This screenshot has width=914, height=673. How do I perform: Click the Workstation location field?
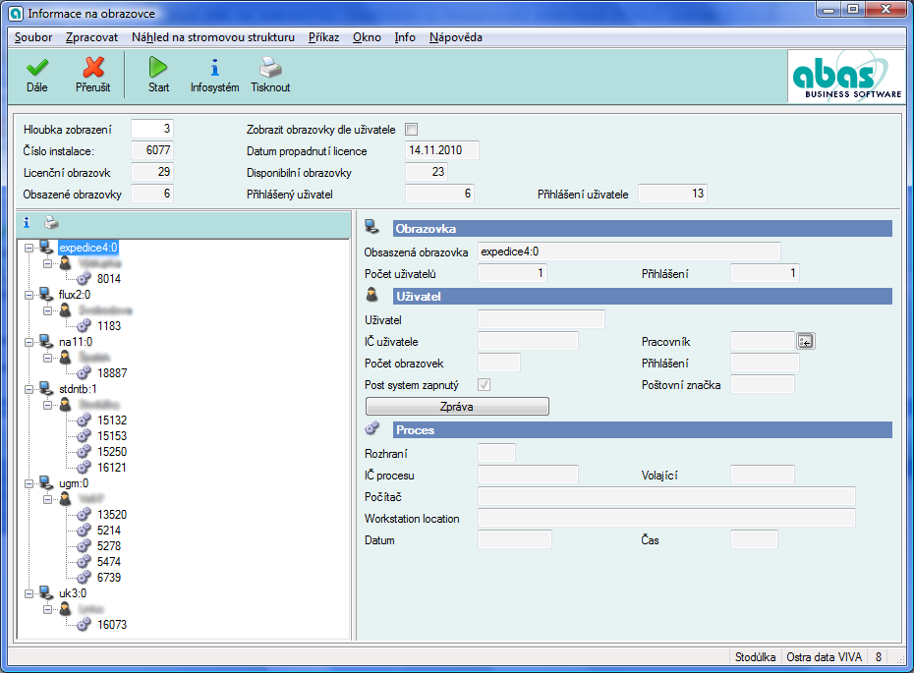coord(666,518)
